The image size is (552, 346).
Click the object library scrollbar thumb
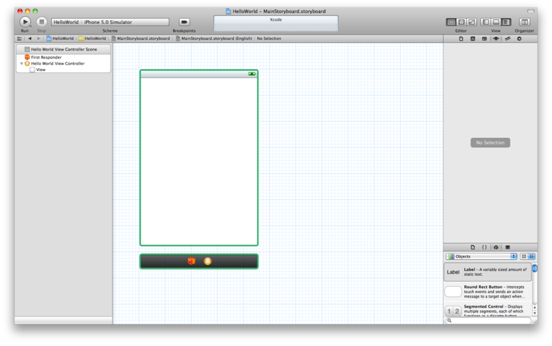coord(535,269)
